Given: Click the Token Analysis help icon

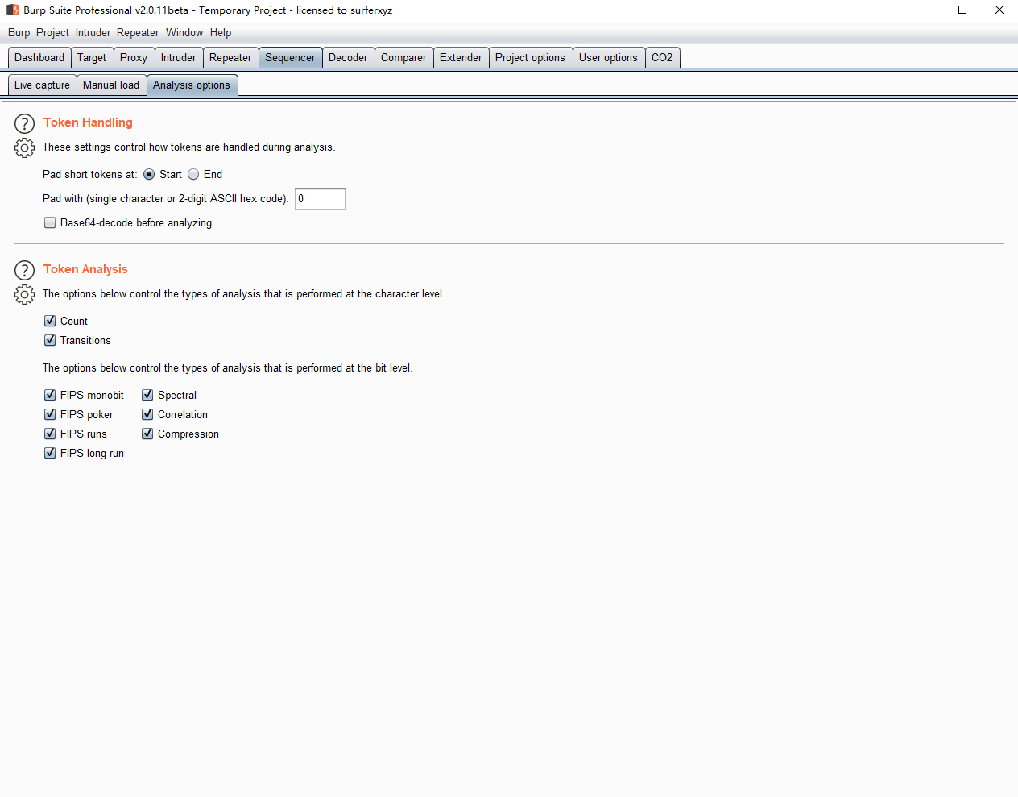Looking at the screenshot, I should click(25, 270).
